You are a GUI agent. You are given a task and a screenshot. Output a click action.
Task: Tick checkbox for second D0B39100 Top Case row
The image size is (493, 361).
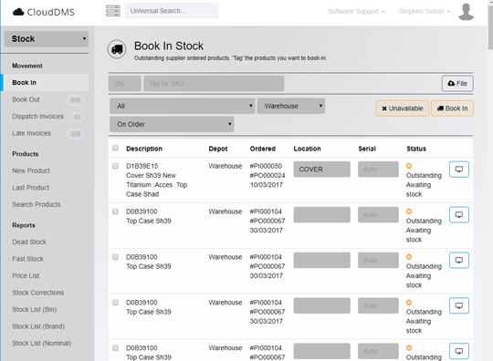[x=115, y=257]
